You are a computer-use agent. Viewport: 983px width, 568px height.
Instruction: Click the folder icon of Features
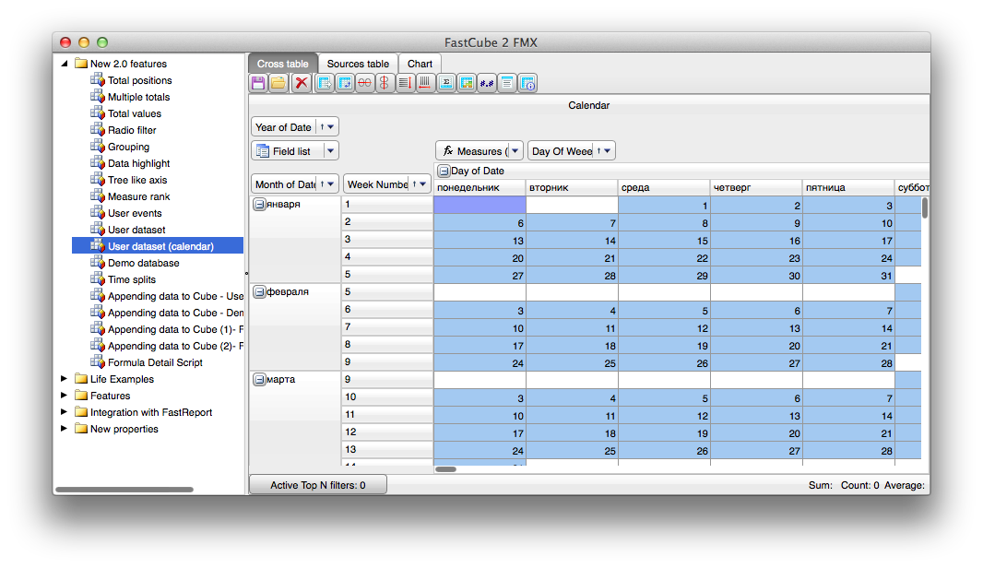pyautogui.click(x=81, y=396)
